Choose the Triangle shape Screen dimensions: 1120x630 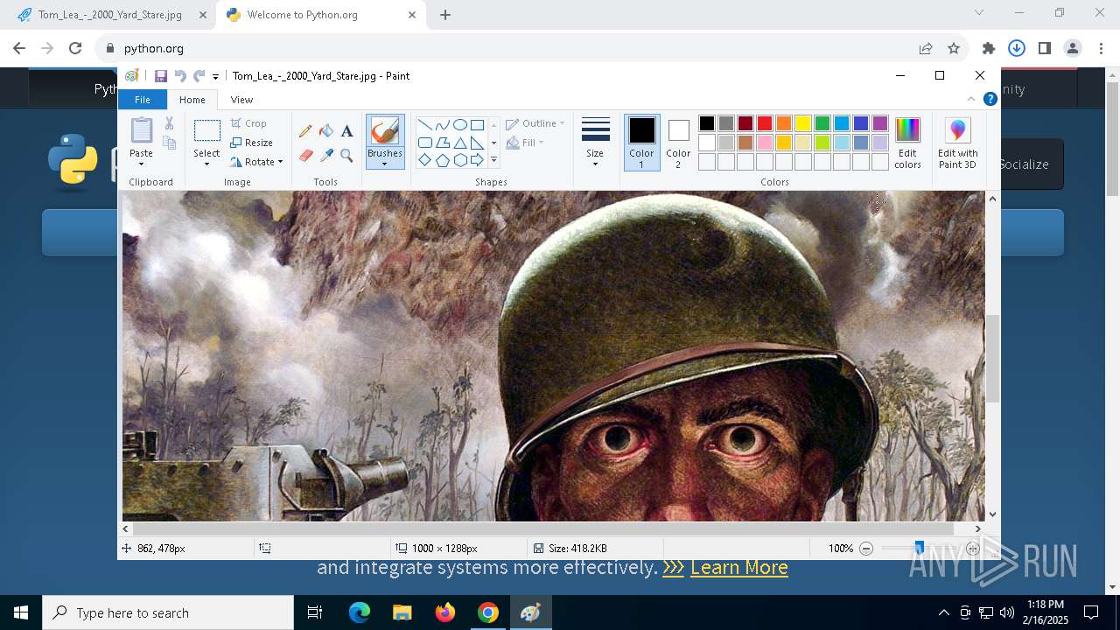pos(459,143)
